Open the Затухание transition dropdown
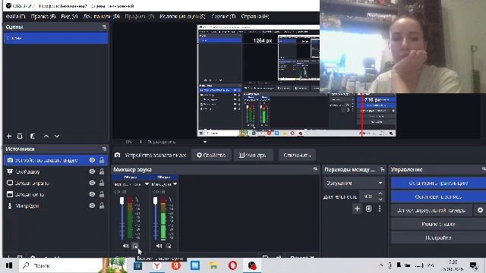Image resolution: width=486 pixels, height=273 pixels. coord(354,183)
